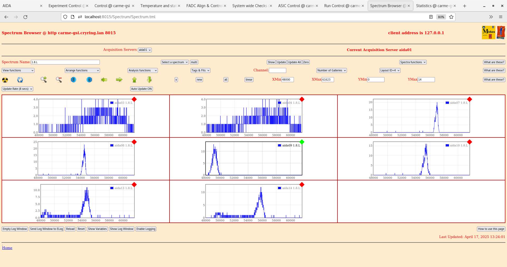The height and width of the screenshot is (267, 507).
Task: Click the green diamond marker on aida09
Action: (x=302, y=142)
